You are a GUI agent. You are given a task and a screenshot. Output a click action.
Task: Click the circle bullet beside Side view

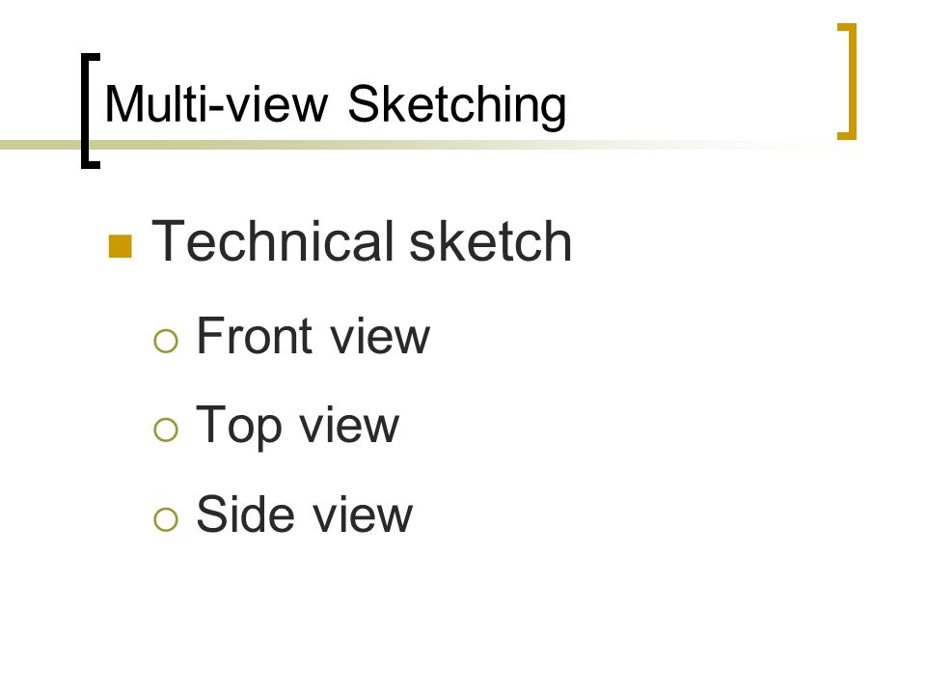coord(166,519)
